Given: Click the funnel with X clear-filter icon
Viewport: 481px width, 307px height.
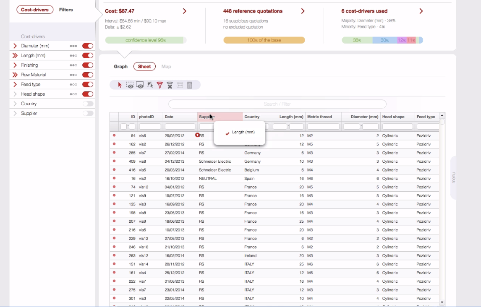Looking at the screenshot, I should [x=170, y=85].
